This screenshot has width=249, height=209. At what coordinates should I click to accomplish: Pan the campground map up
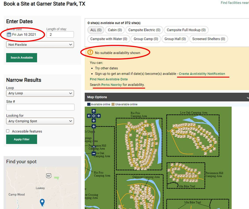(94, 111)
